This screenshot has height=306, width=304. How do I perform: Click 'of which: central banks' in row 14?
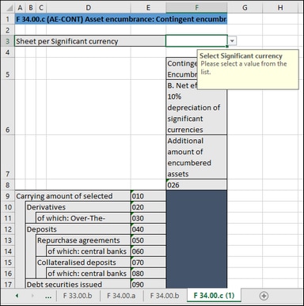coord(89,251)
